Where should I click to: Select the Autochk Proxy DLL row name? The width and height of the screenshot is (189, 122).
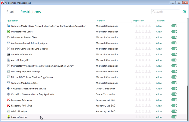coord(21,60)
